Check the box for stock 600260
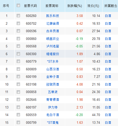This screenshot has width=118, height=126. point(18,16)
